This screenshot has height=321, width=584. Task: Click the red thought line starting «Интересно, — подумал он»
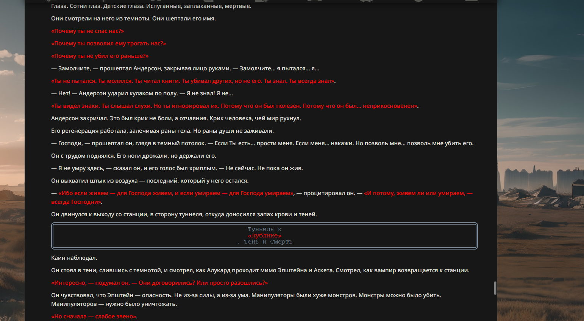[159, 283]
